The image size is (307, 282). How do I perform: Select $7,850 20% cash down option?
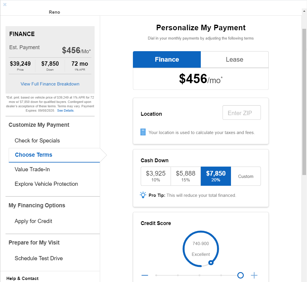216,176
